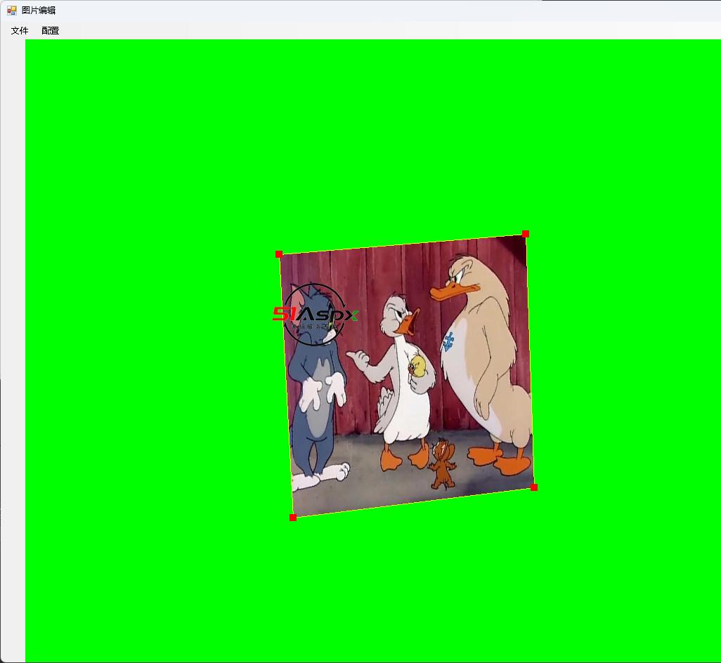Open the 配置 menu
The image size is (721, 663).
pyautogui.click(x=50, y=31)
